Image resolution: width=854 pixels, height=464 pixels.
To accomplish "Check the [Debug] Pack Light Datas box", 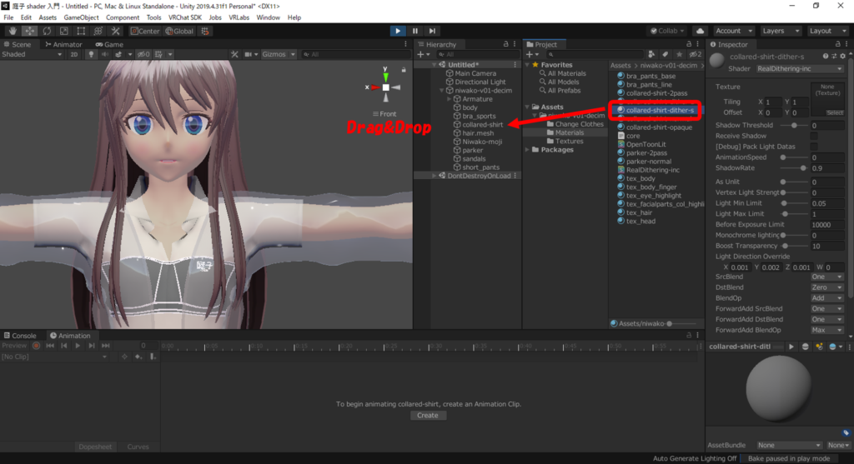I will click(x=814, y=147).
